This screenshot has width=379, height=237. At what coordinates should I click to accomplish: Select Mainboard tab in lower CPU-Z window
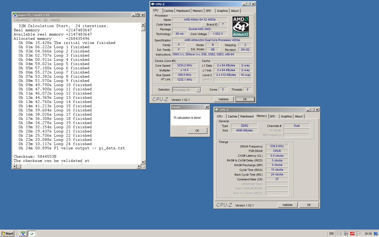click(x=247, y=116)
